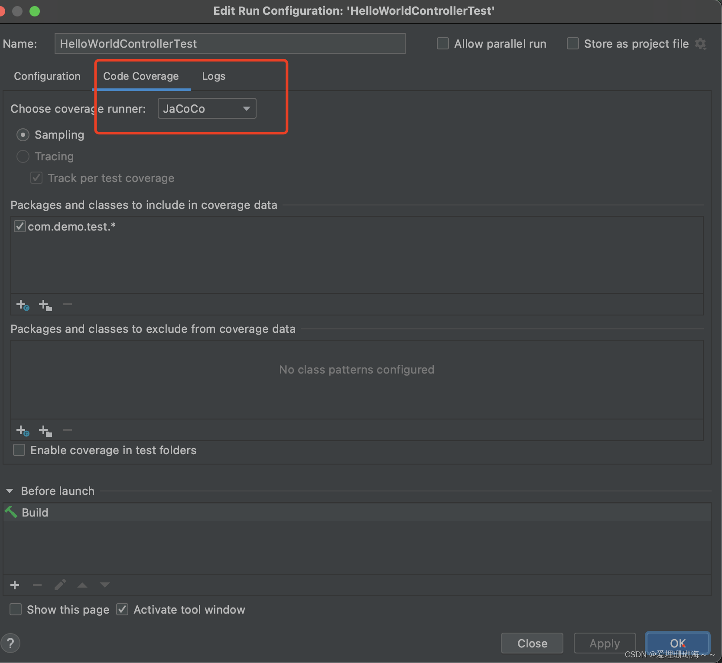Remove entry from include coverage list
Screen dimensions: 722x663
(68, 305)
